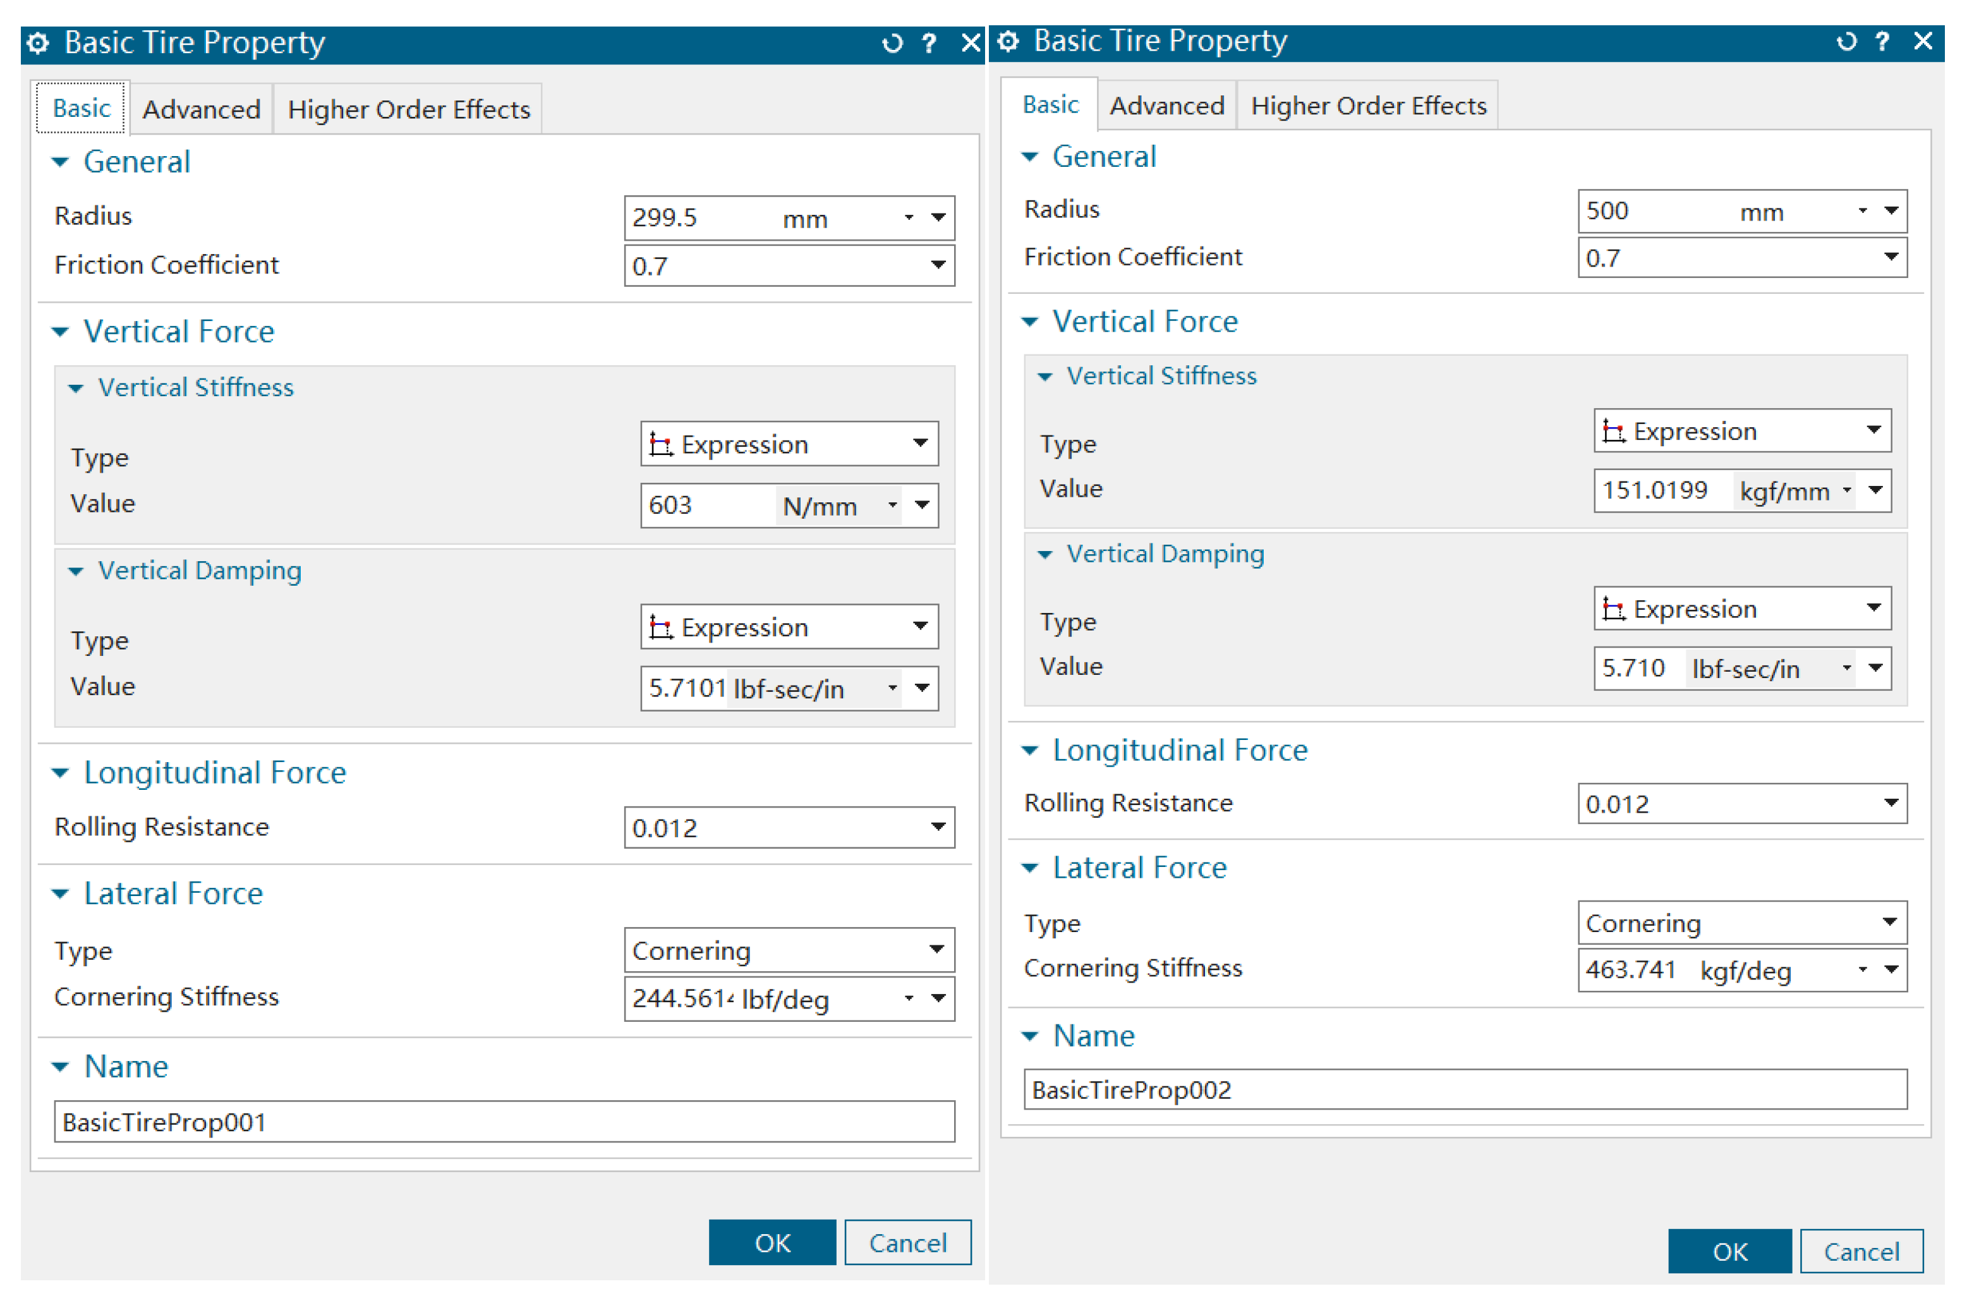The image size is (1967, 1303).
Task: Collapse Lateral Force section in left dialog
Action: pos(61,894)
